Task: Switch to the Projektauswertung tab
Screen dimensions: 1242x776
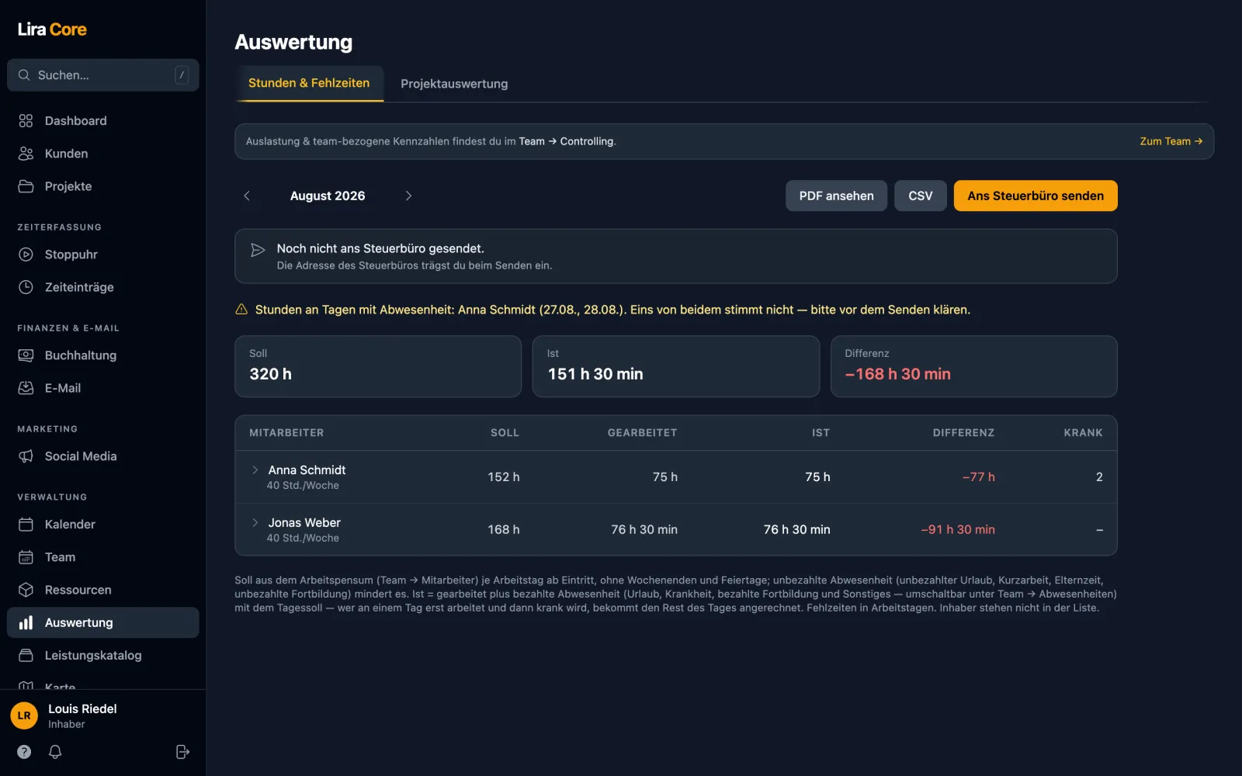Action: click(454, 84)
